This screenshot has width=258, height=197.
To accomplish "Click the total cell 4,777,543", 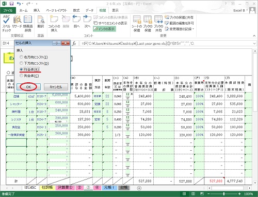I will tap(235, 181).
